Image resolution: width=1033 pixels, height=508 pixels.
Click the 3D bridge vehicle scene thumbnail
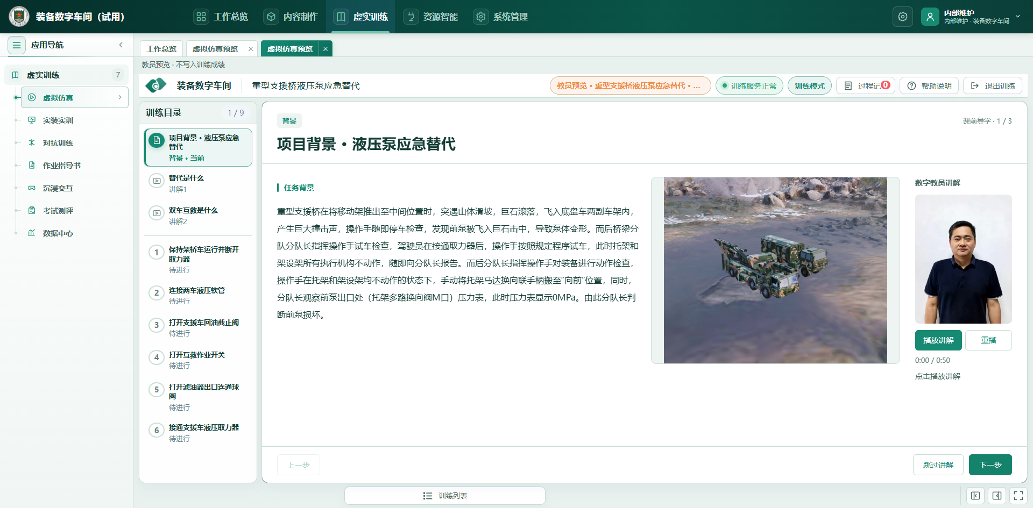tap(775, 270)
